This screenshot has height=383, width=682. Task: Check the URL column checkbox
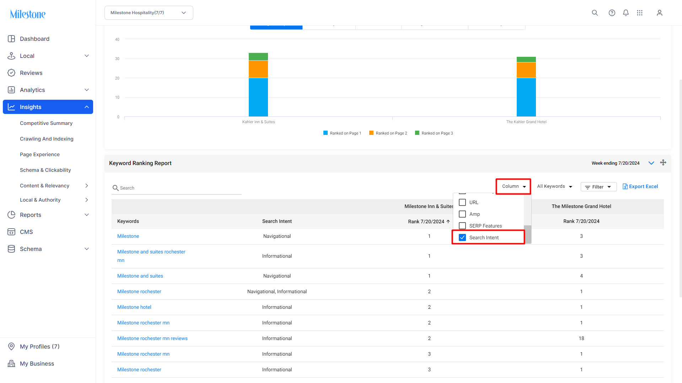click(462, 202)
